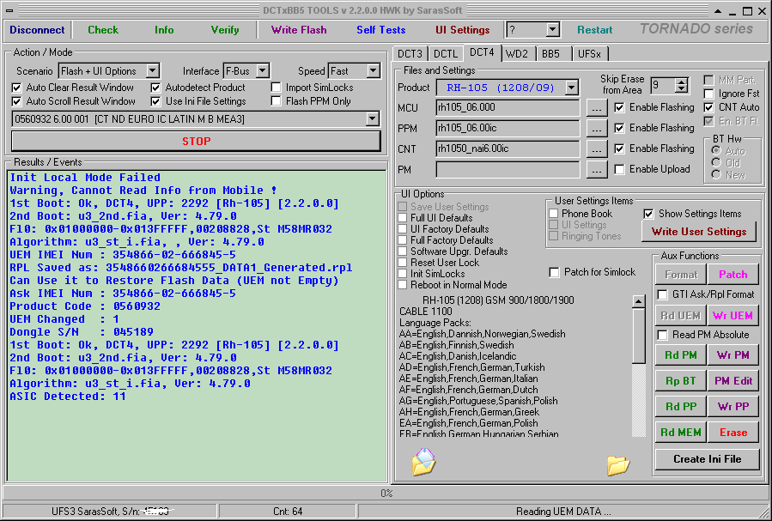Click the roll-up arrow in title bar
772x521 pixels.
click(718, 10)
